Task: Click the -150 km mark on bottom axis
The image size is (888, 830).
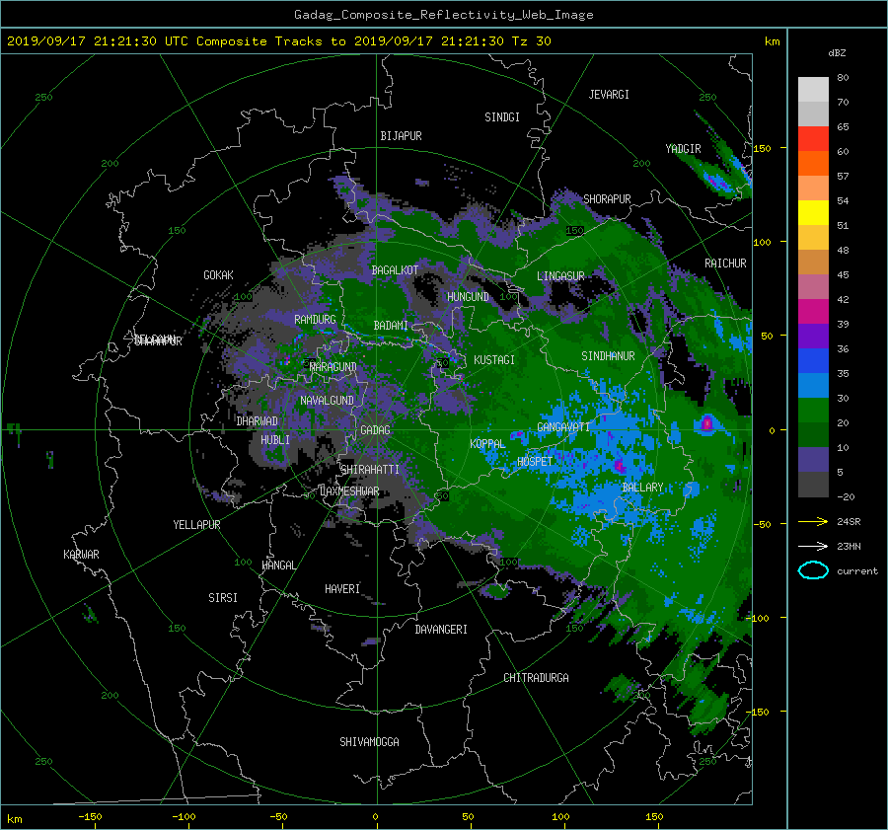Action: coord(90,817)
